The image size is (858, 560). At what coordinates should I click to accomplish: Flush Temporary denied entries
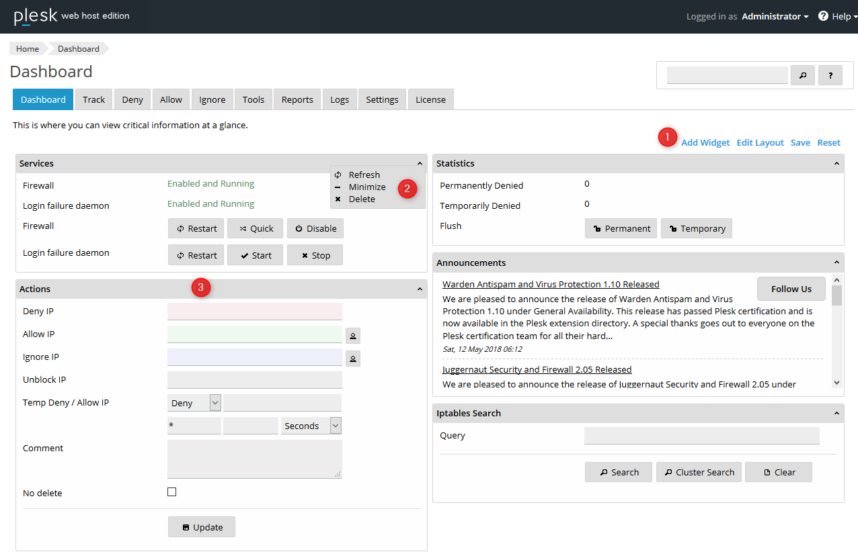pos(697,228)
